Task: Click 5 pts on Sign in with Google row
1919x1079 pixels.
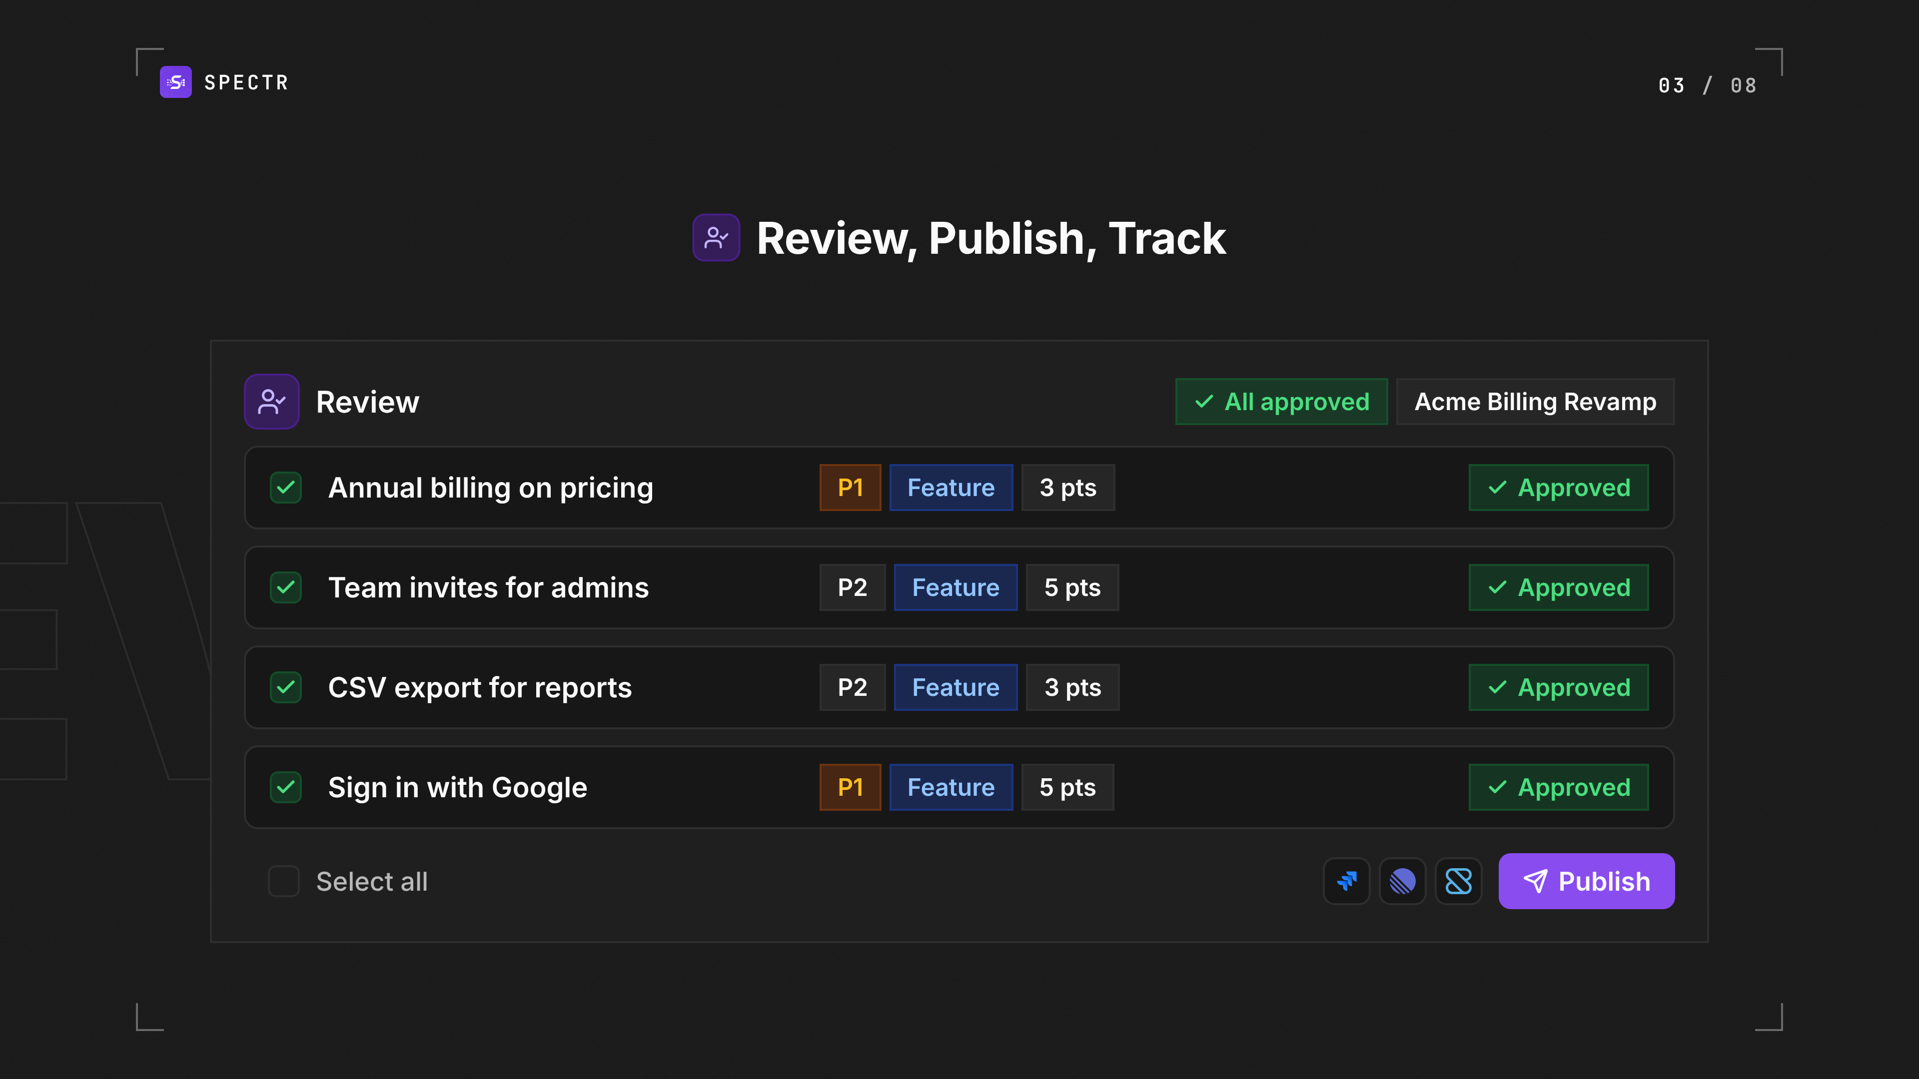Action: tap(1067, 787)
